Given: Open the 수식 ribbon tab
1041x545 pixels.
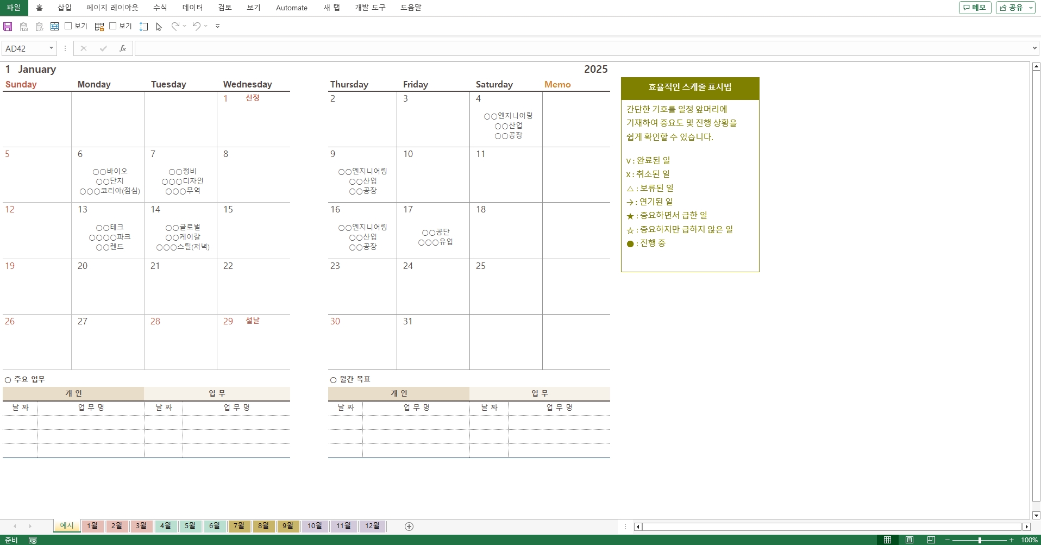Looking at the screenshot, I should (x=160, y=8).
